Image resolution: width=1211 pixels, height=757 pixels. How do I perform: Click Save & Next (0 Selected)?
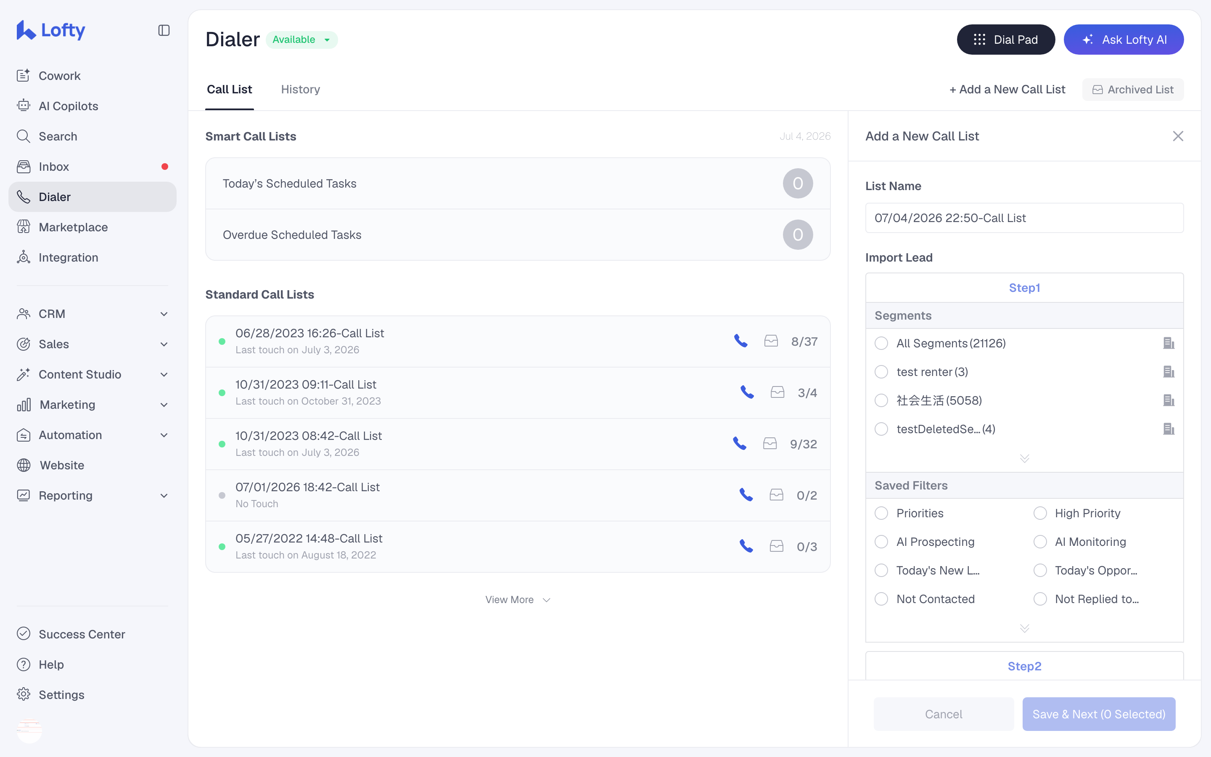[x=1099, y=714]
